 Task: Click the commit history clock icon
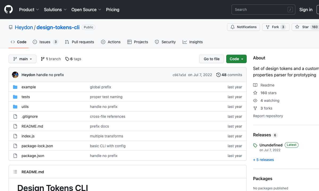[219, 75]
